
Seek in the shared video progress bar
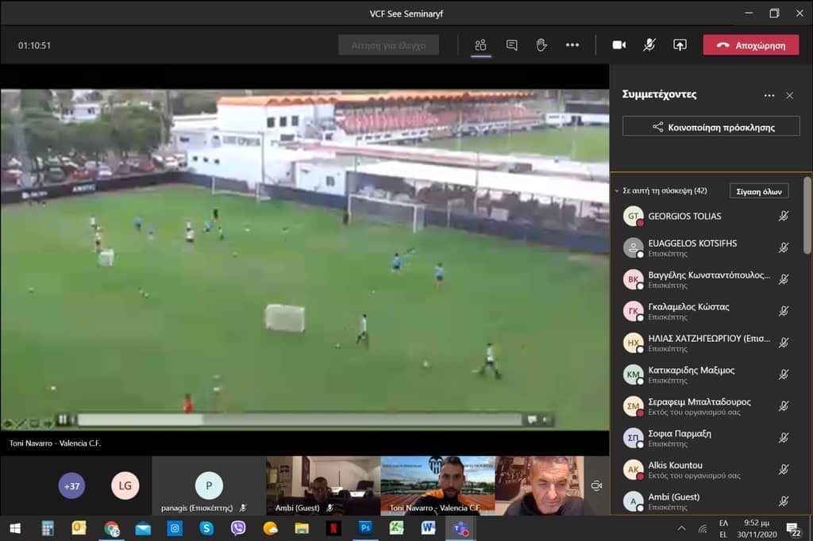pyautogui.click(x=299, y=420)
